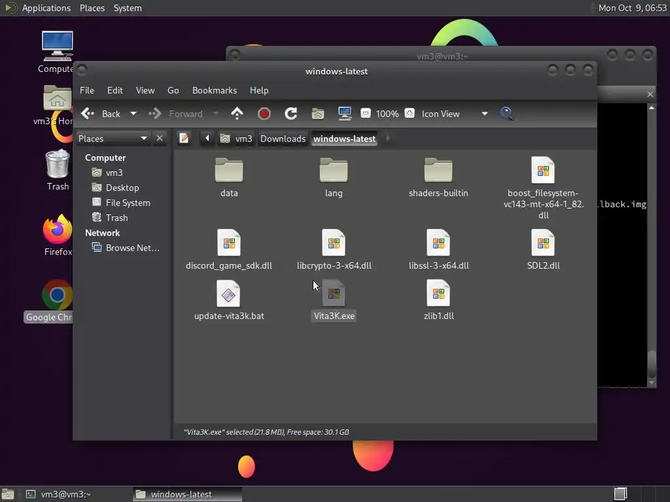Viewport: 670px width, 502px height.
Task: Select the shaders-builtin folder
Action: (438, 176)
